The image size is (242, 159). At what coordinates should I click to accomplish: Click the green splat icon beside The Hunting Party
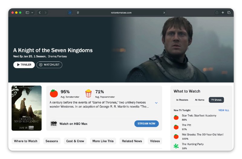pyautogui.click(x=176, y=146)
